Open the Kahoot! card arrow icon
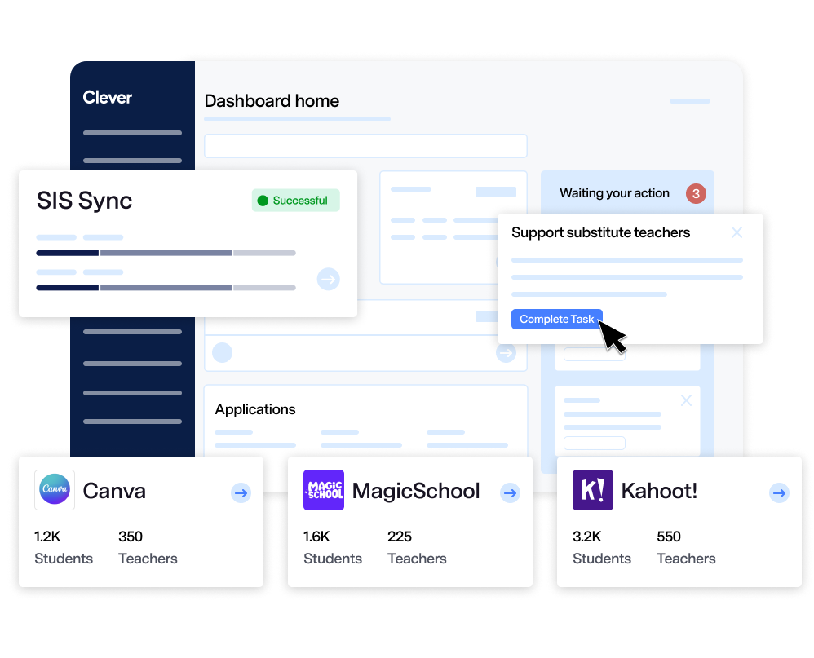This screenshot has height=658, width=814. pos(779,492)
